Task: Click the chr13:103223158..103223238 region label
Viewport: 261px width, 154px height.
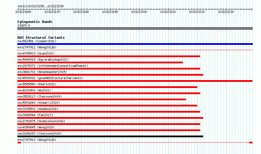Action: point(40,6)
